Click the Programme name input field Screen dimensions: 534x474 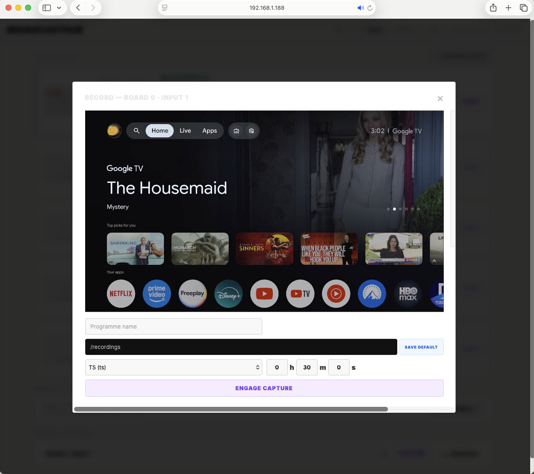coord(174,326)
